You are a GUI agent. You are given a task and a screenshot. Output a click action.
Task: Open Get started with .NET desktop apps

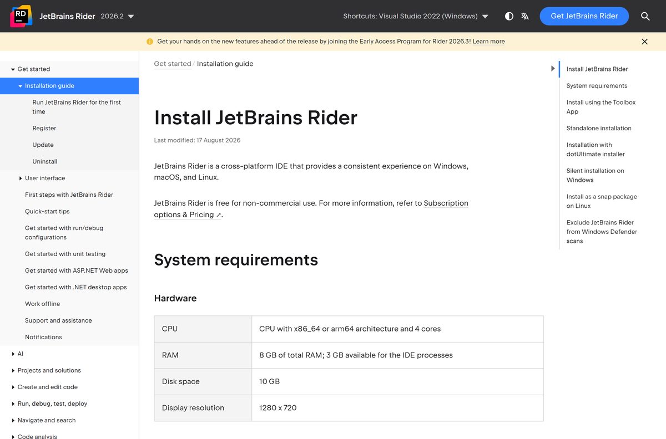[x=76, y=287]
